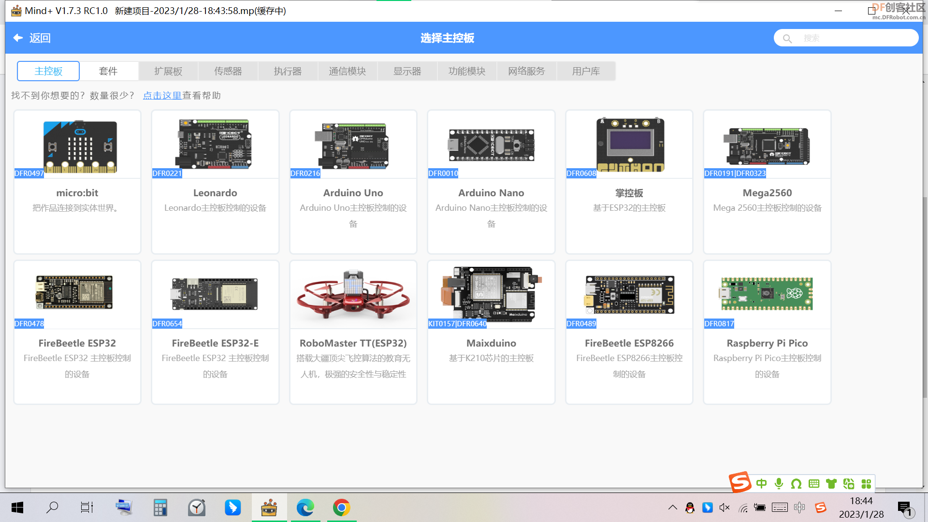Click the KIT0157|DFR0640 product tag
Image resolution: width=928 pixels, height=522 pixels.
(x=457, y=324)
